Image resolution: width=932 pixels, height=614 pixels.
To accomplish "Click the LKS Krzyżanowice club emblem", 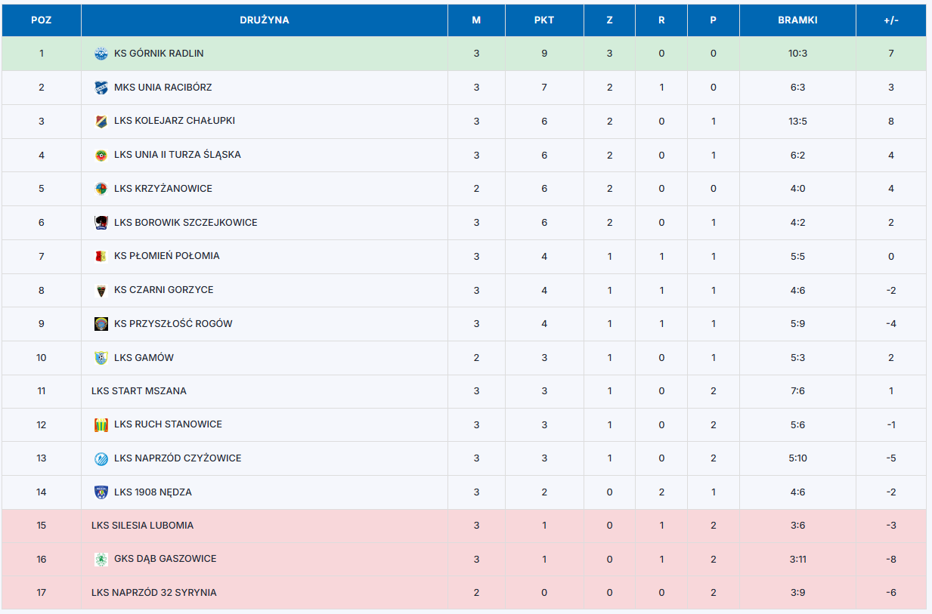I will click(x=101, y=189).
